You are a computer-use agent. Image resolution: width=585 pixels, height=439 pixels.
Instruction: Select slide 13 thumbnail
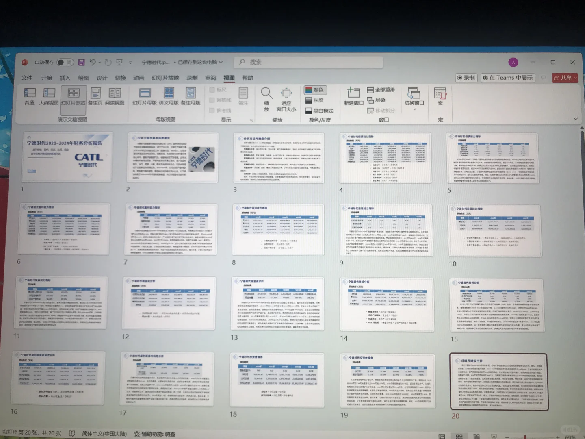coord(278,304)
